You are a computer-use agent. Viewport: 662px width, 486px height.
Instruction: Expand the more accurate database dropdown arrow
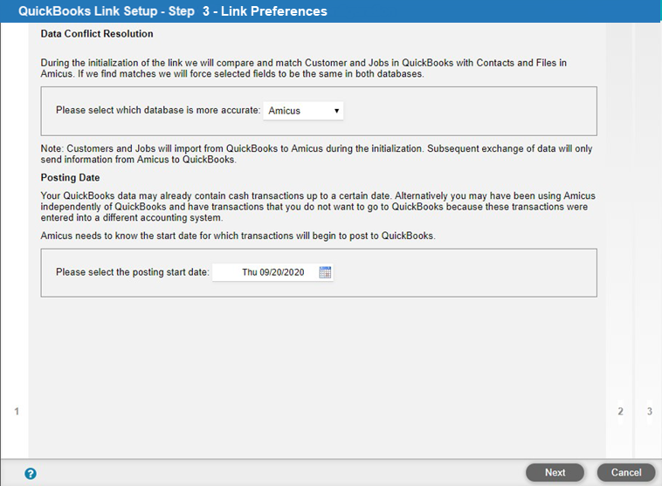[x=336, y=111]
